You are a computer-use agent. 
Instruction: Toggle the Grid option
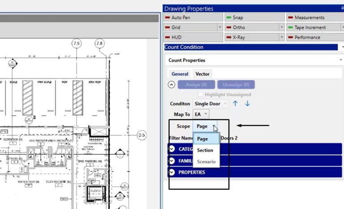tap(190, 27)
